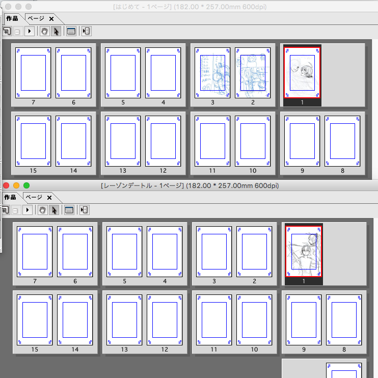
Task: Select page 6 thumbnail in レーゾンデートル window
Action: click(75, 252)
